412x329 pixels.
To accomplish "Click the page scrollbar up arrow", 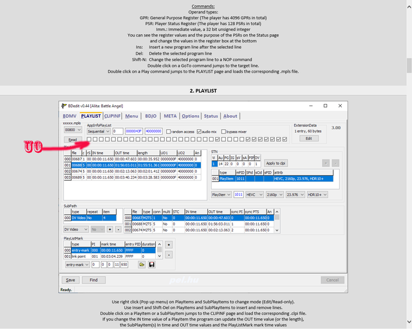I will pos(409,7).
